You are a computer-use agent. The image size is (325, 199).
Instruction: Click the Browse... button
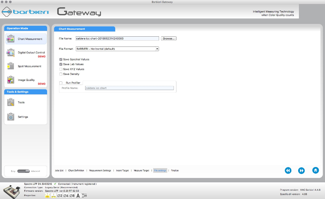168,38
